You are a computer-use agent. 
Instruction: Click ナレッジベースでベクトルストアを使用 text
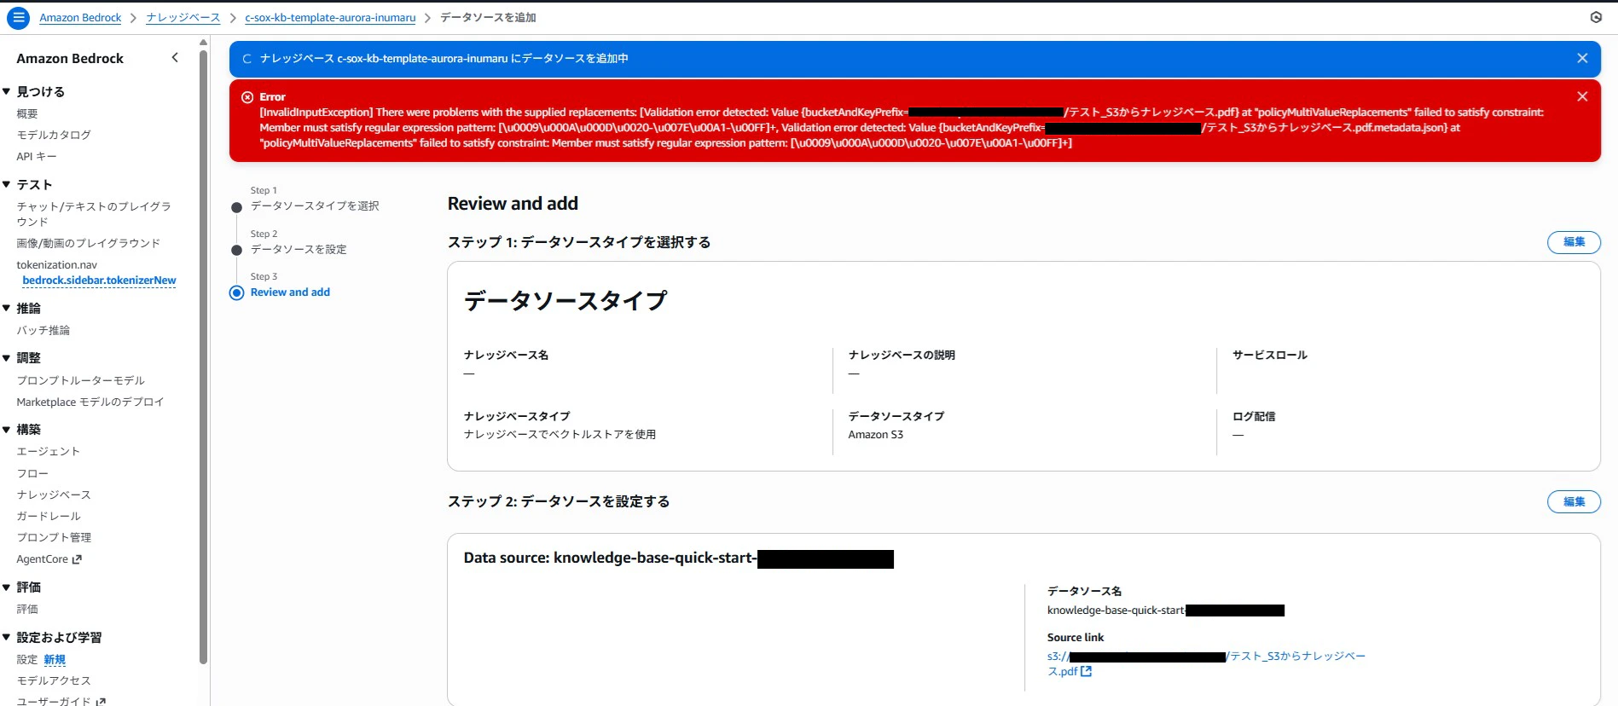pos(560,435)
